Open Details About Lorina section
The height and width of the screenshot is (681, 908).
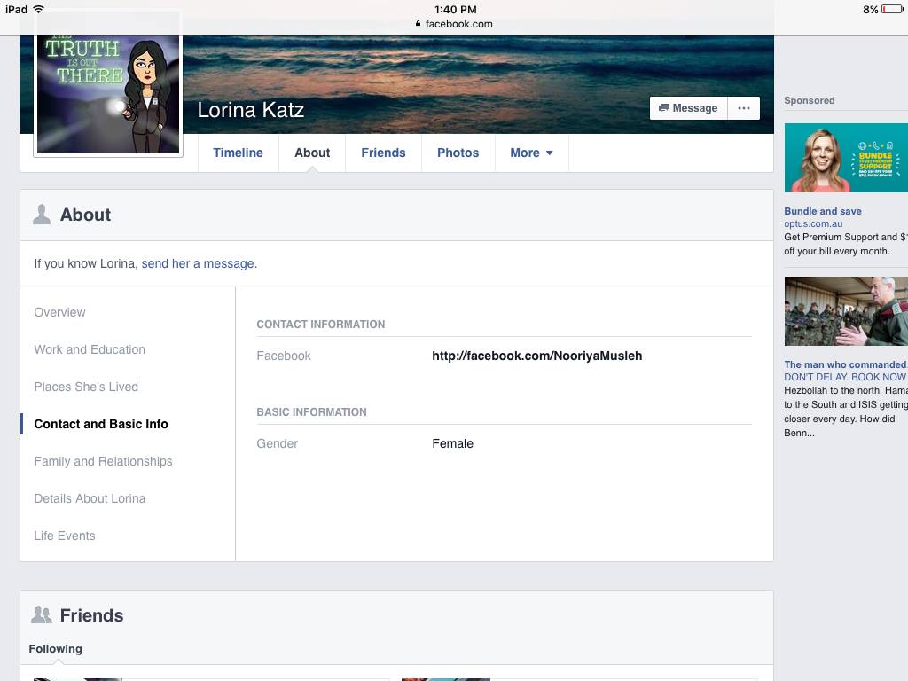coord(90,498)
